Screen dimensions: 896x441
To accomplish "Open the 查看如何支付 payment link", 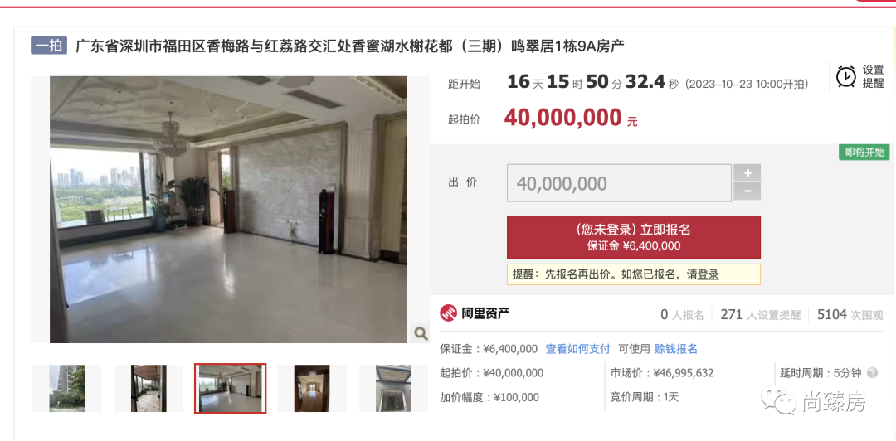I will tap(577, 349).
